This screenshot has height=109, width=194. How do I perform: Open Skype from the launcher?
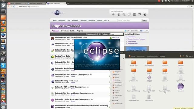tap(3, 65)
